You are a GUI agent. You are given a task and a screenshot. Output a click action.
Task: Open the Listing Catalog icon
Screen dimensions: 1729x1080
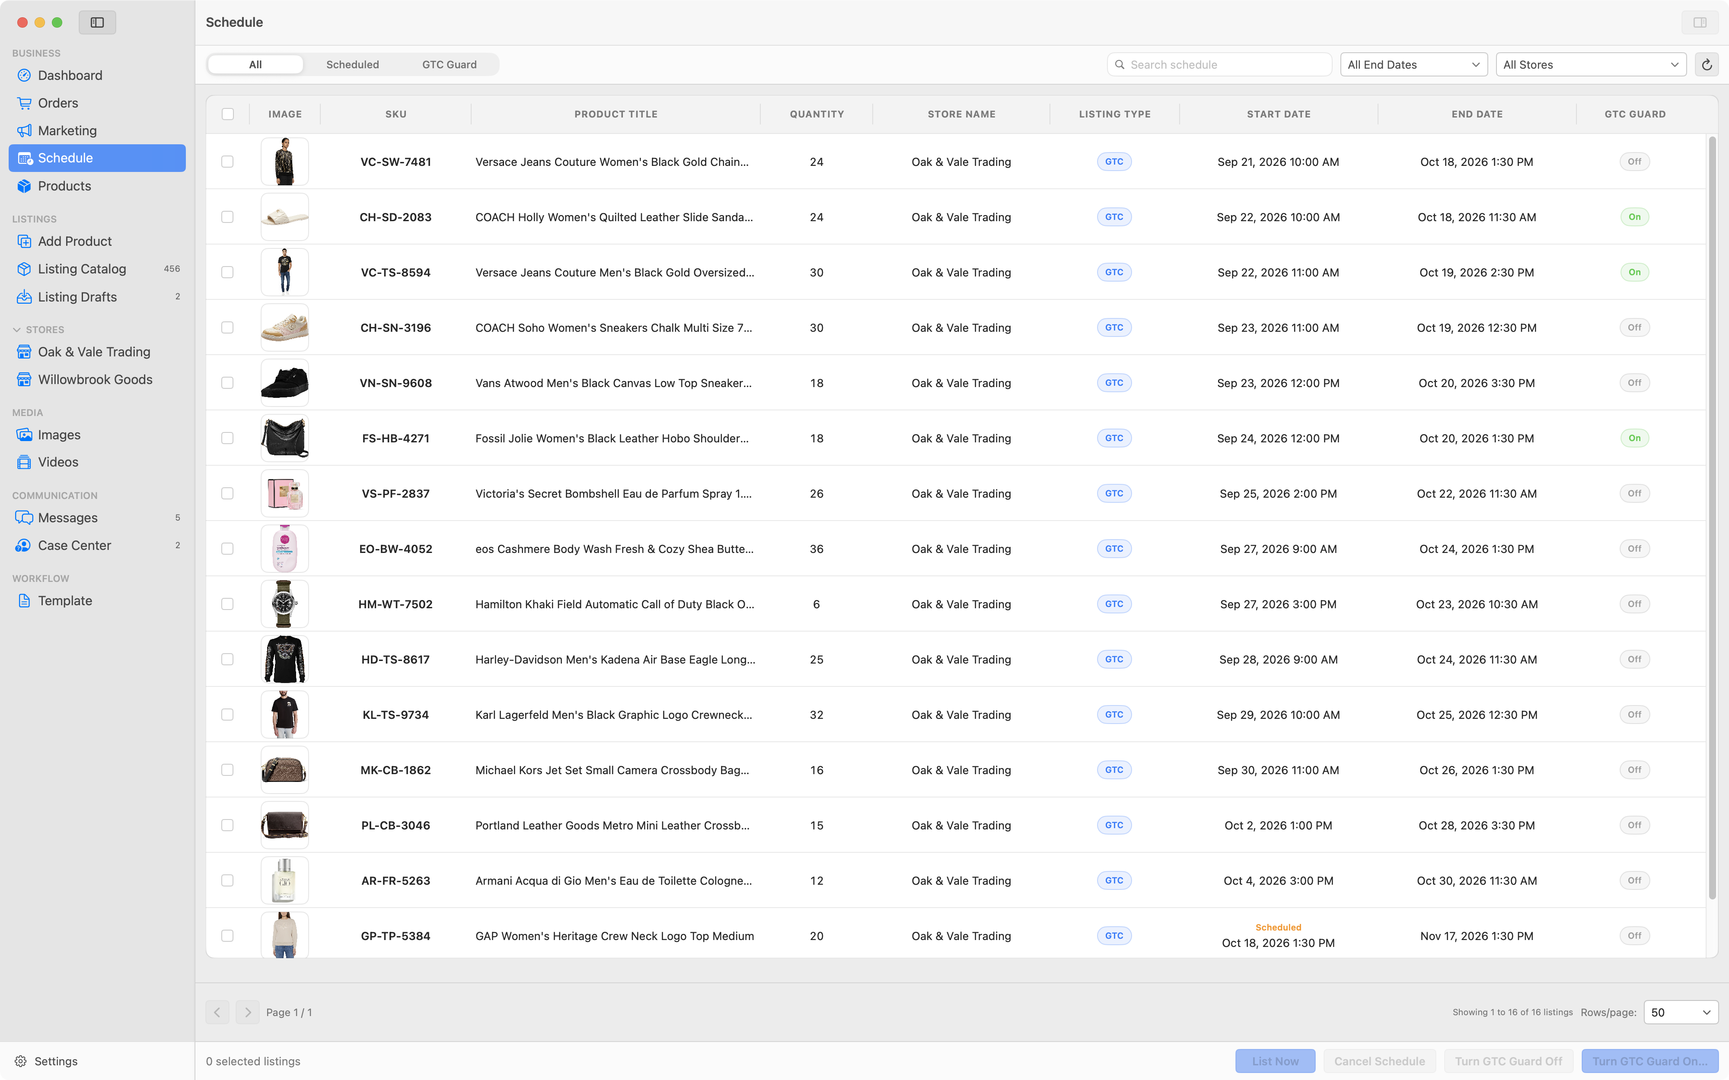click(x=24, y=269)
